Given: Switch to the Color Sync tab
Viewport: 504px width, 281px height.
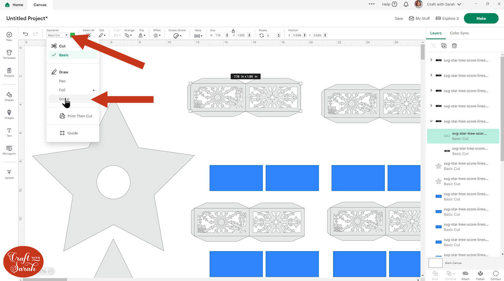Looking at the screenshot, I should tap(459, 33).
